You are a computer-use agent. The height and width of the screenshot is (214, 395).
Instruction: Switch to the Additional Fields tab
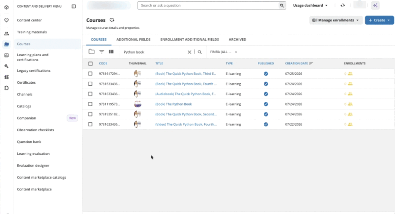(x=133, y=40)
